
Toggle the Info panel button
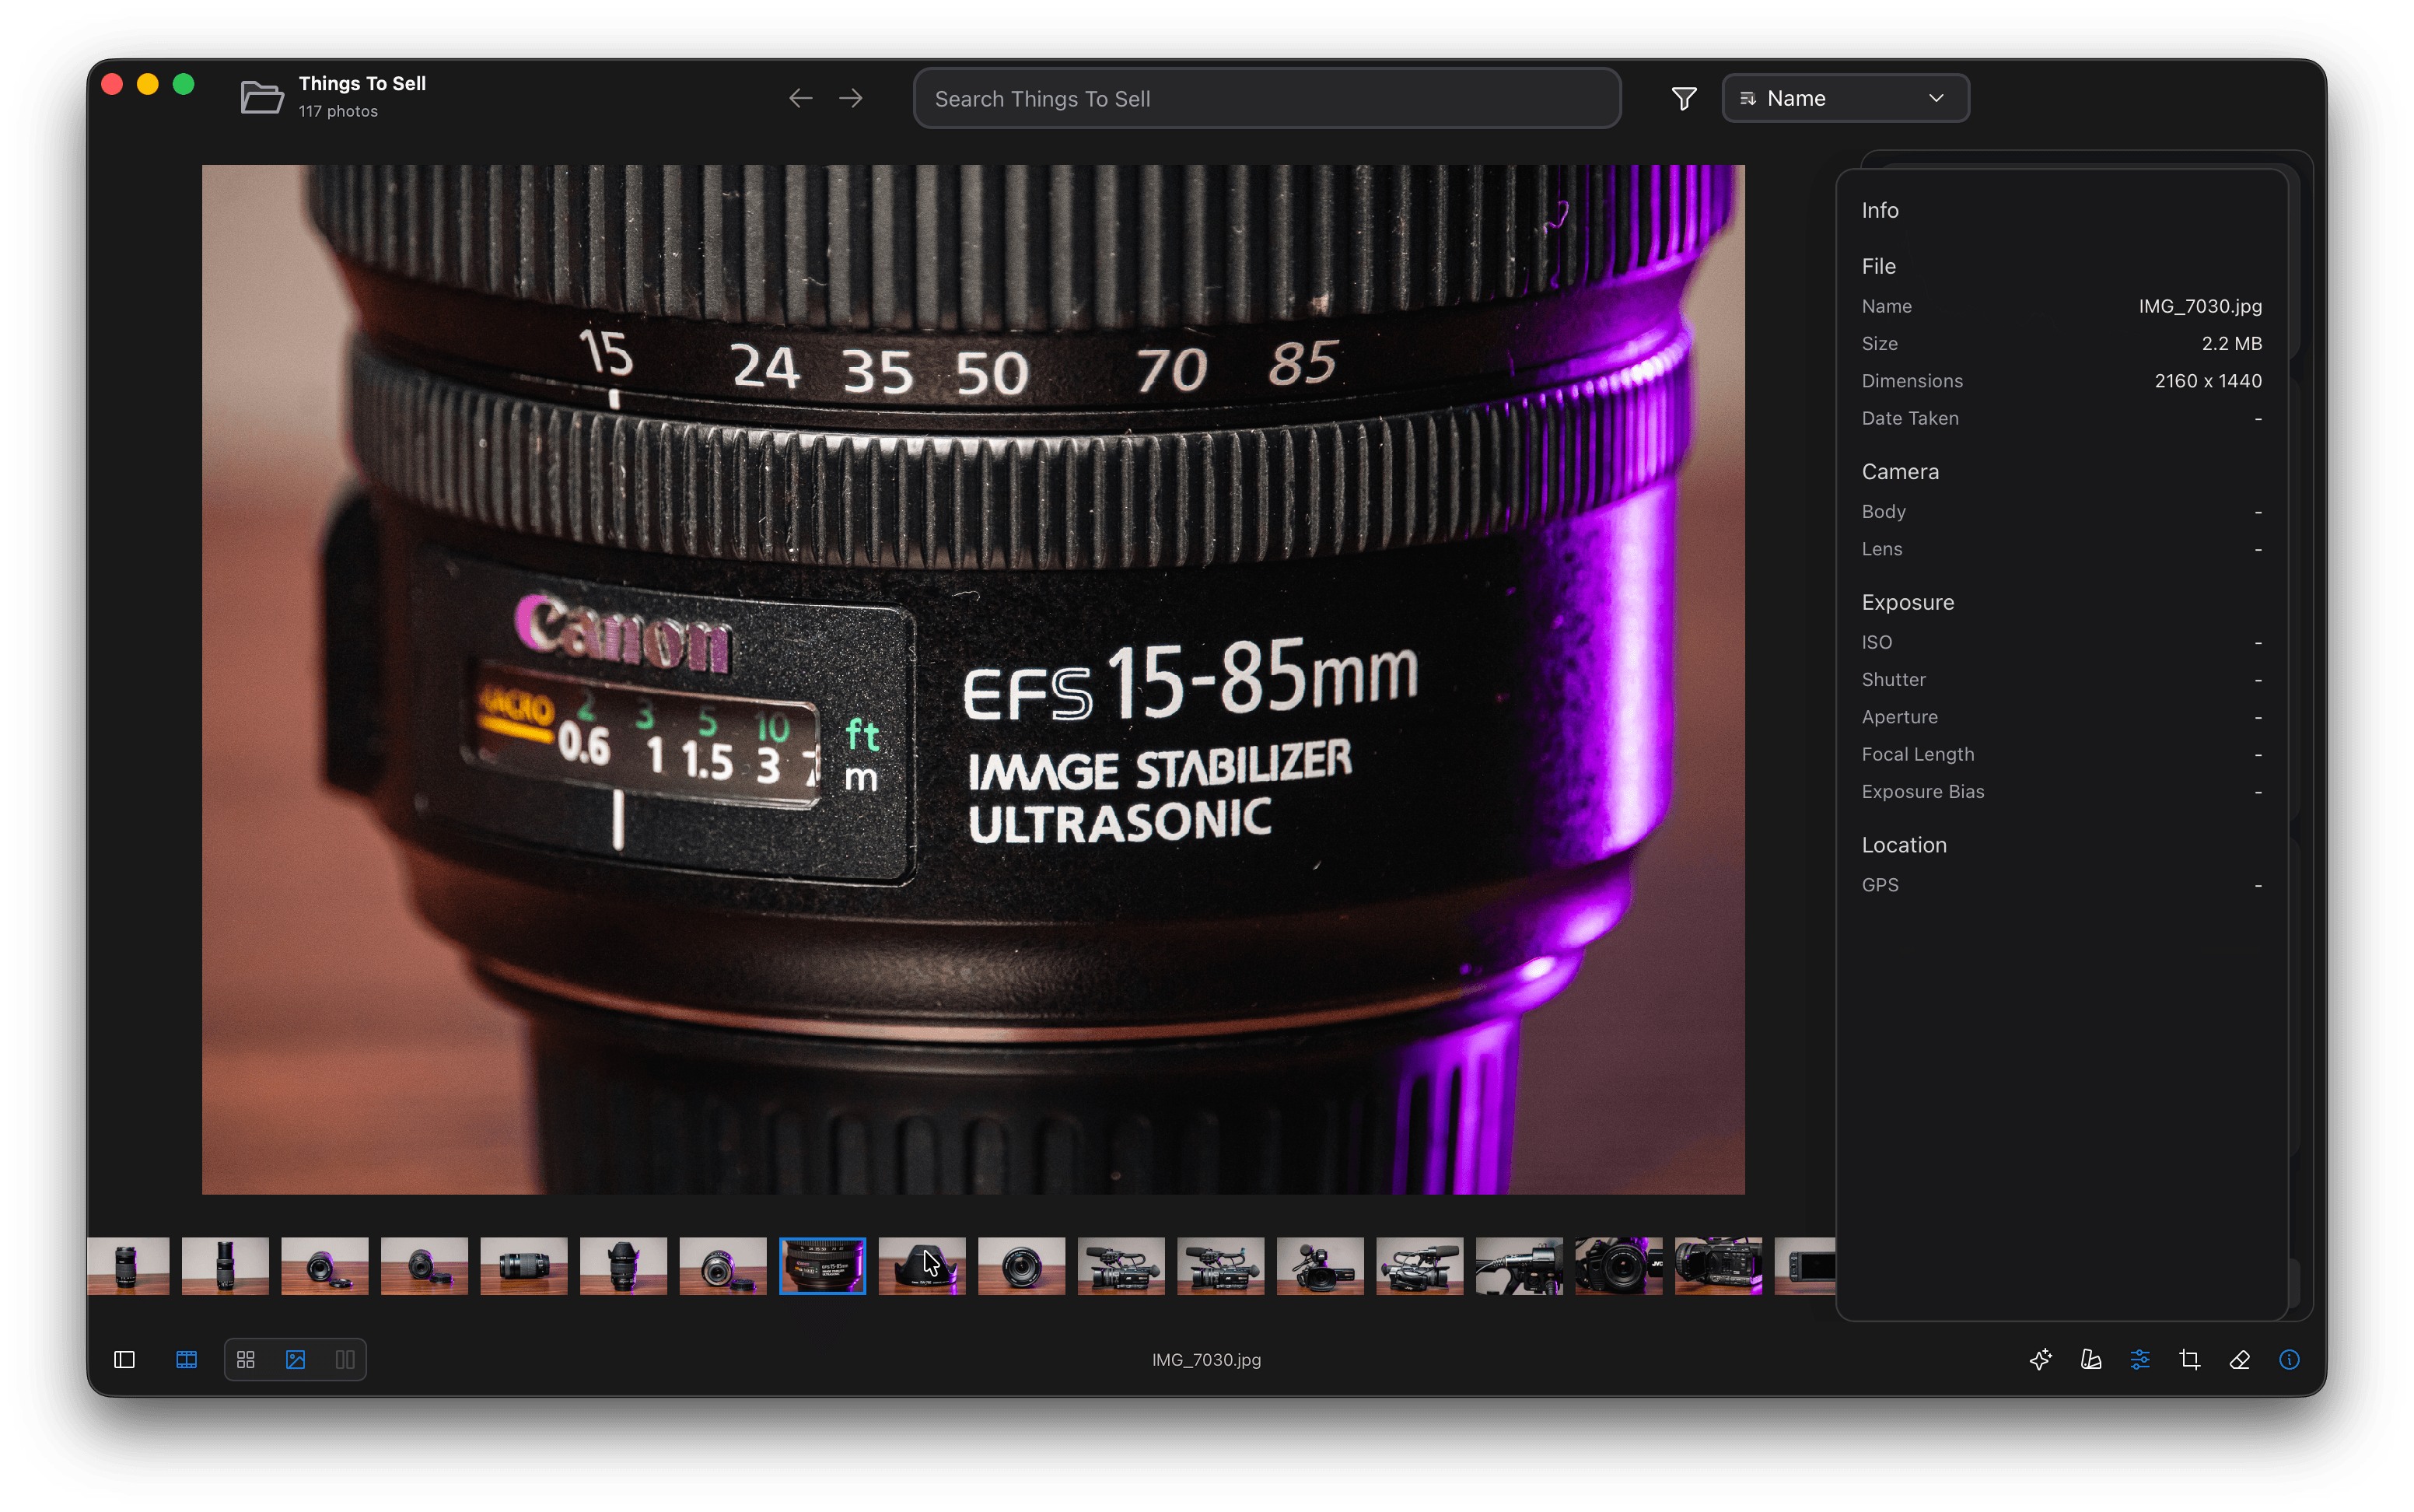tap(2289, 1360)
